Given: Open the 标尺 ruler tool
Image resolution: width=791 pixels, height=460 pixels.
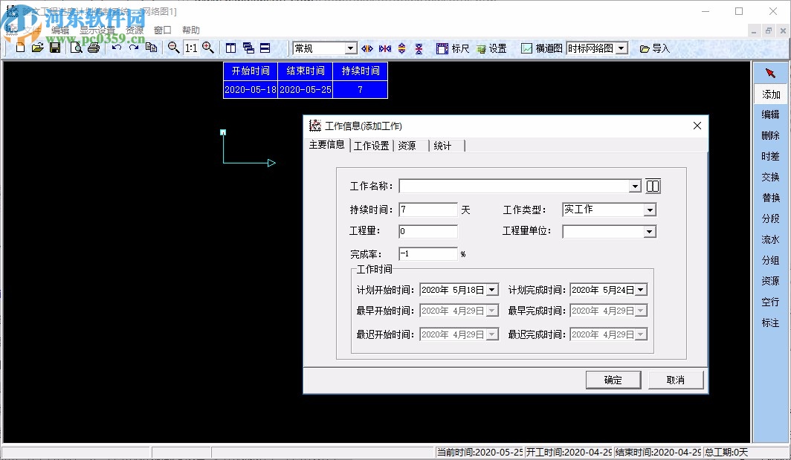Looking at the screenshot, I should click(454, 48).
